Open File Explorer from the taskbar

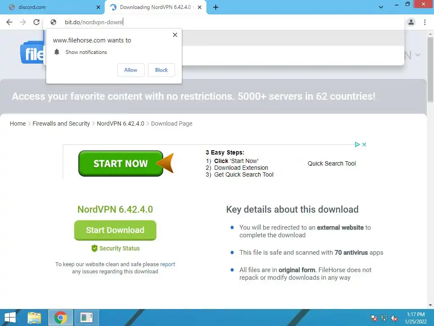coord(34,318)
